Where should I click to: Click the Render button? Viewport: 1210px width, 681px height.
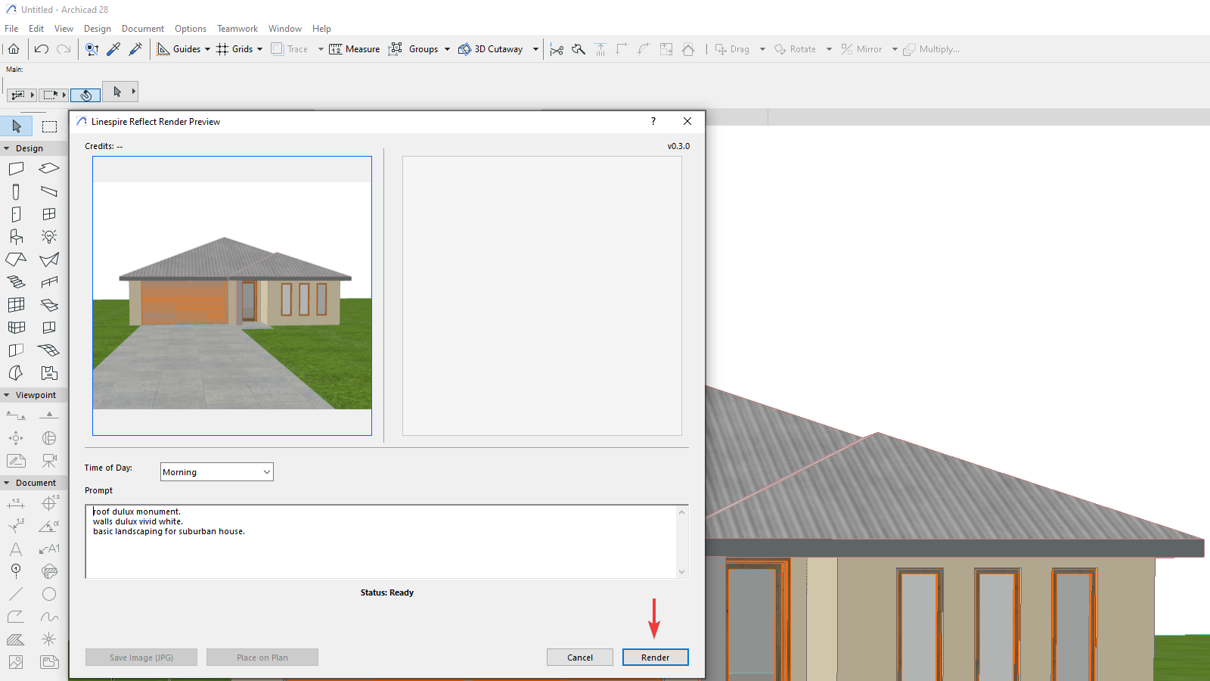coord(655,658)
